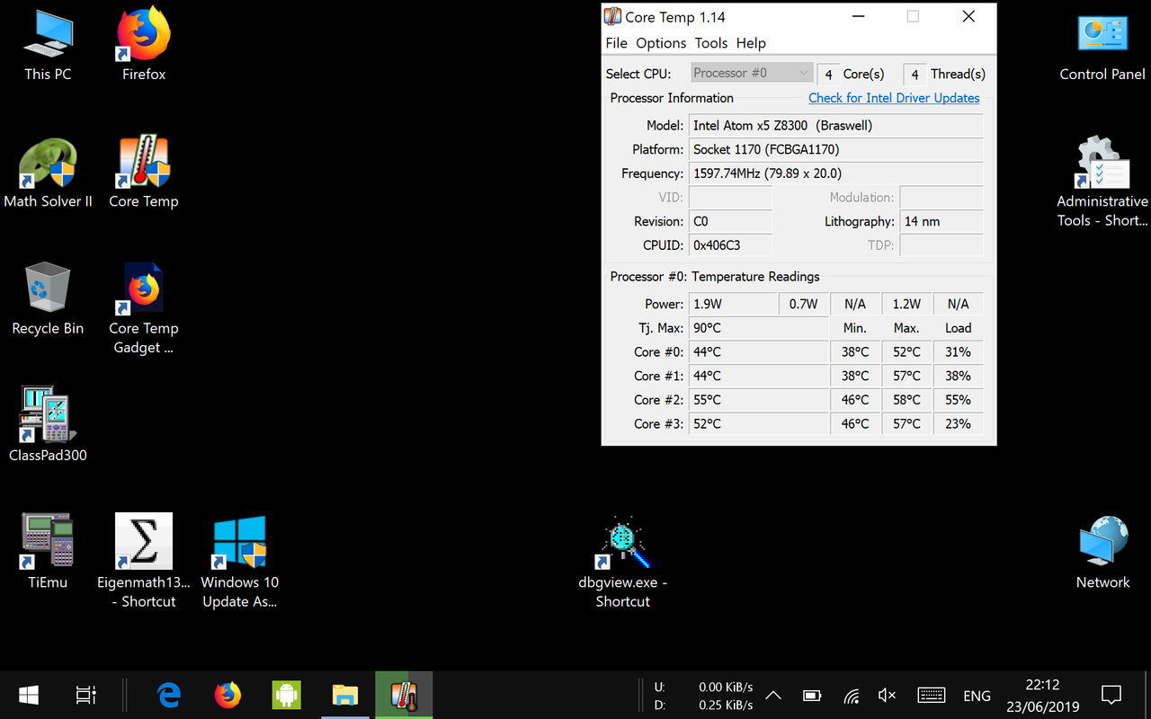Click Revision value C0

730,221
